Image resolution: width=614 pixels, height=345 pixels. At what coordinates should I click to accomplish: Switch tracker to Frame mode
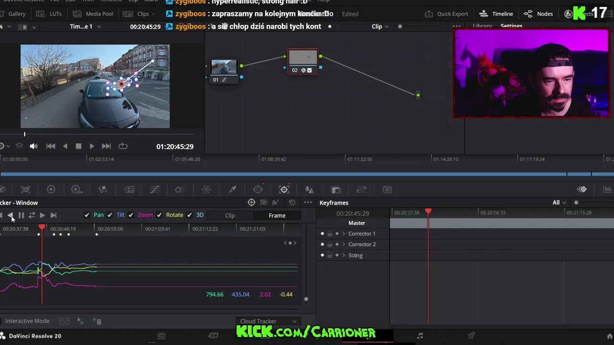[277, 216]
